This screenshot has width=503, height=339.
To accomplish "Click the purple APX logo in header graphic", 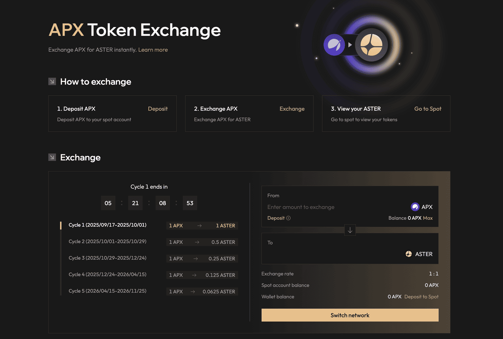I will tap(334, 45).
